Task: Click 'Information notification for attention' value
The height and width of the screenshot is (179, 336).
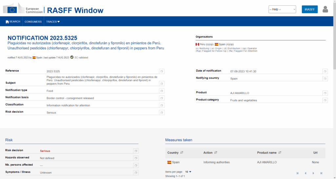Action: pyautogui.click(x=68, y=105)
